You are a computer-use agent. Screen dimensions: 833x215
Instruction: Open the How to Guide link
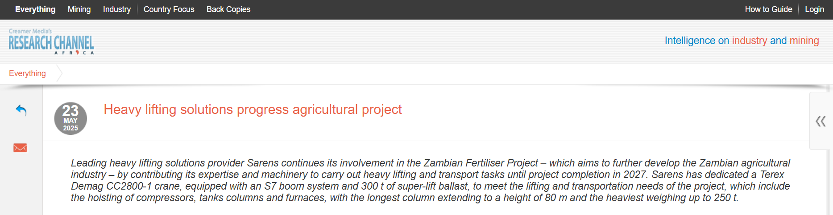(768, 9)
